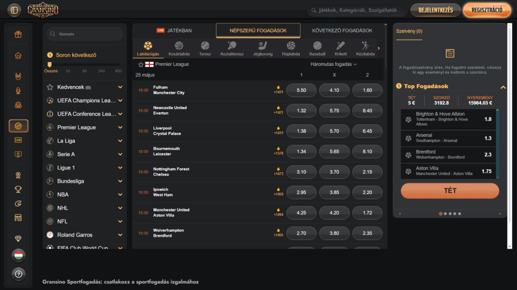Open the Háromutas fogadás dropdown

click(334, 64)
